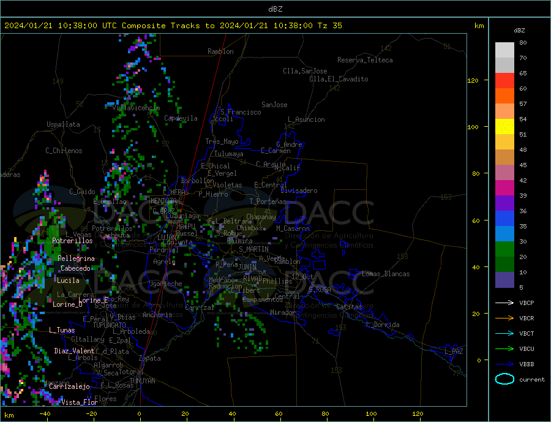Click the green VBCU arrow in legend
Screen dimensions: 551x422
click(x=504, y=349)
